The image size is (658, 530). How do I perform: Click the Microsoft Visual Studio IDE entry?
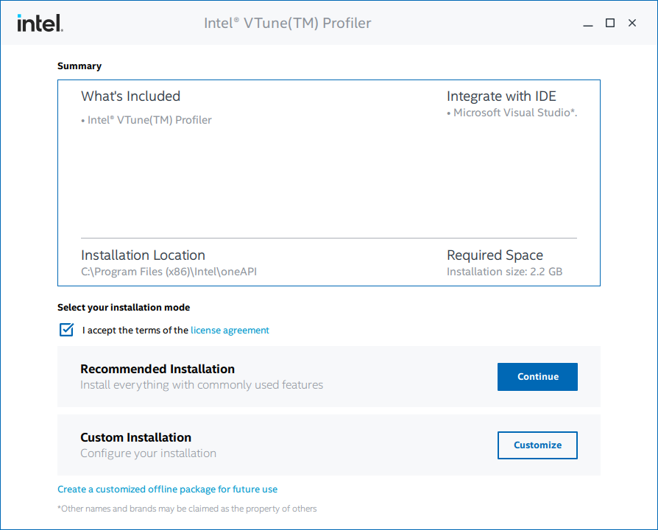514,113
